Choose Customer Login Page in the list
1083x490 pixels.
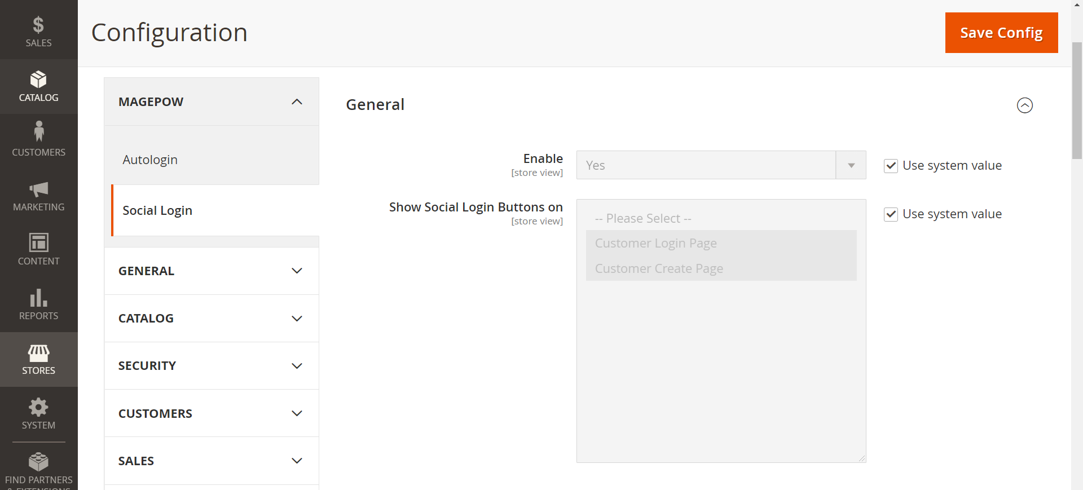656,243
